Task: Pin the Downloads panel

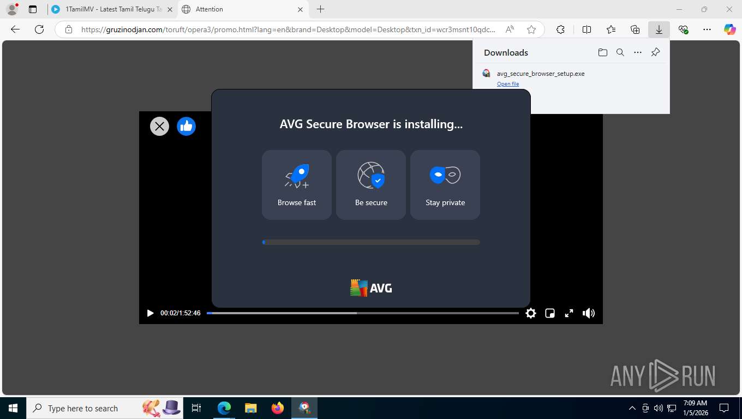Action: coord(656,52)
